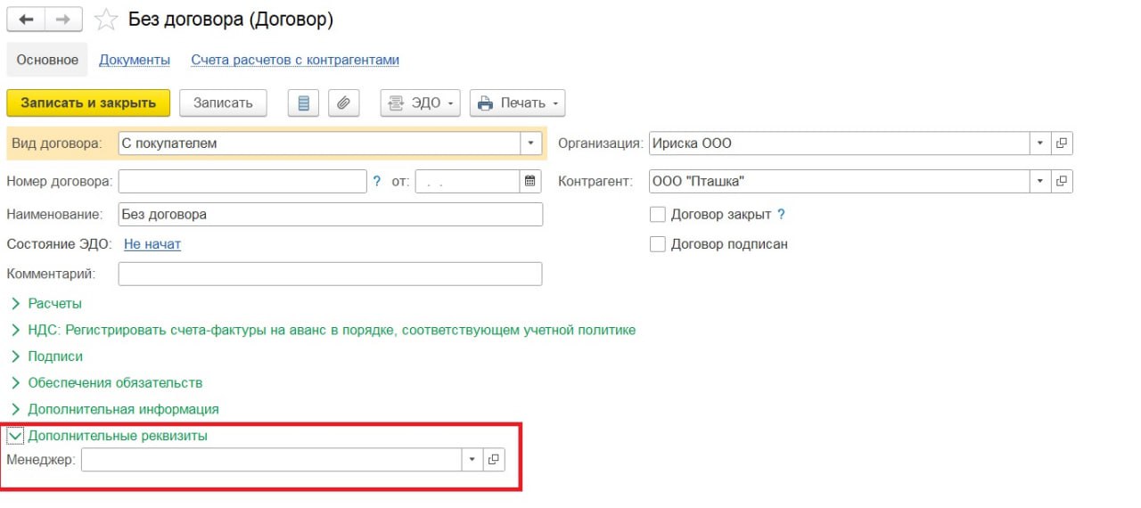
Task: Click the back navigation arrow
Action: 26,20
